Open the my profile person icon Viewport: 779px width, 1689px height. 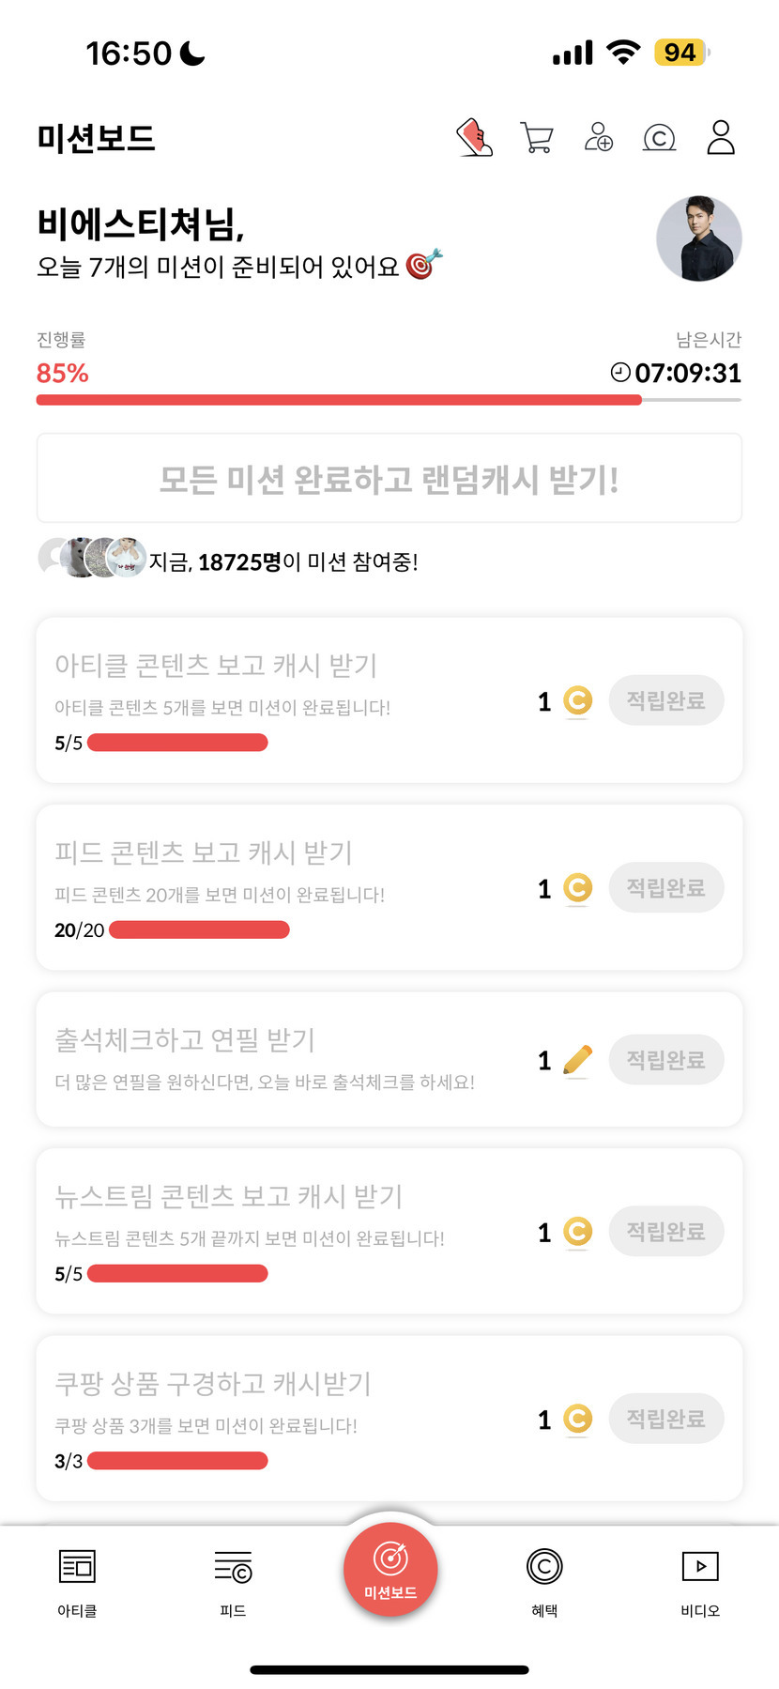coord(721,137)
